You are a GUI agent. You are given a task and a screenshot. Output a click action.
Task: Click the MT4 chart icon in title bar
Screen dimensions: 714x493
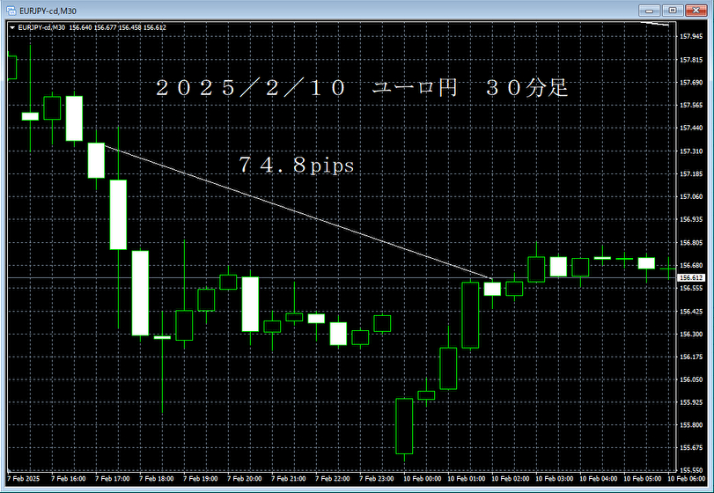pyautogui.click(x=11, y=11)
